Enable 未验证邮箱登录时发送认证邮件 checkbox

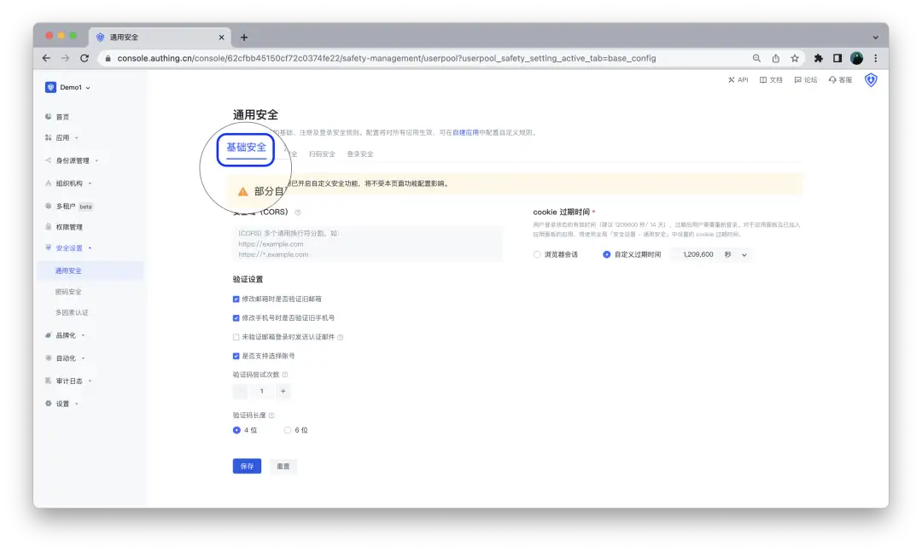236,337
